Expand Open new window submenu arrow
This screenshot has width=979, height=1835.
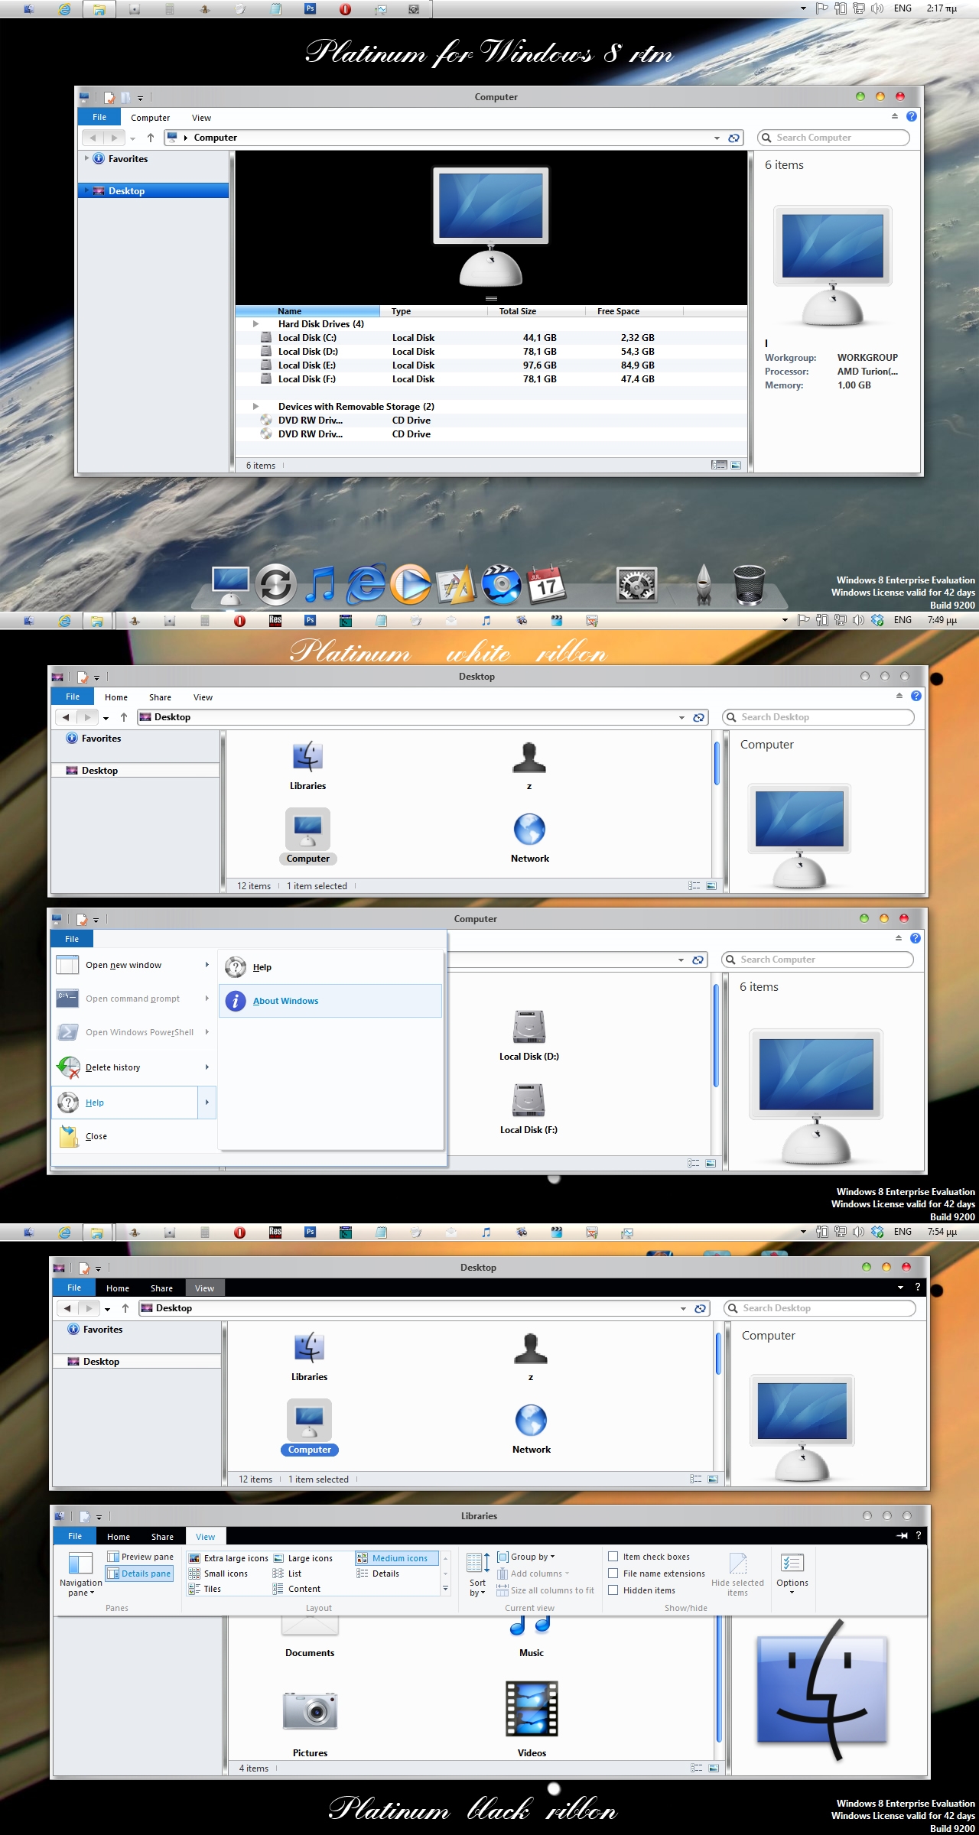[207, 965]
